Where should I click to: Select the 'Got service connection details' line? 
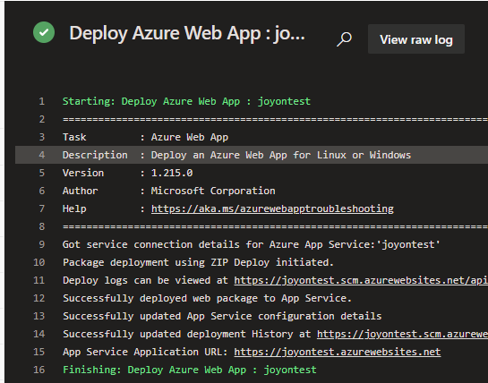[252, 244]
